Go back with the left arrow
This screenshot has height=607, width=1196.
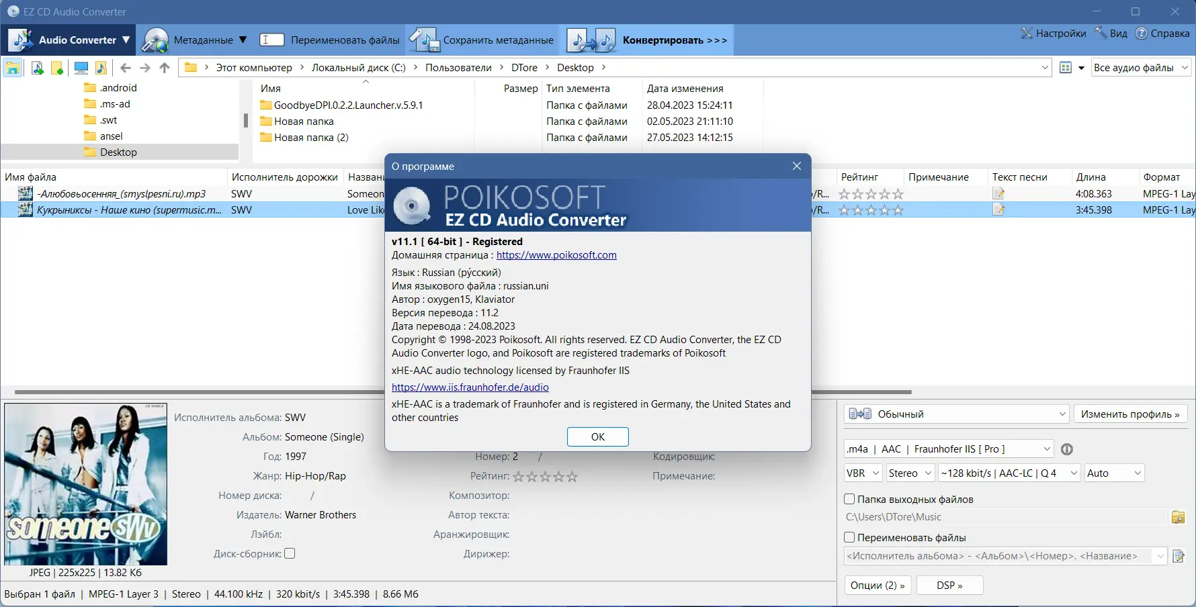(x=126, y=68)
